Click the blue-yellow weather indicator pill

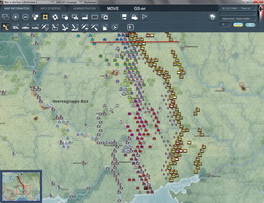coord(238,25)
